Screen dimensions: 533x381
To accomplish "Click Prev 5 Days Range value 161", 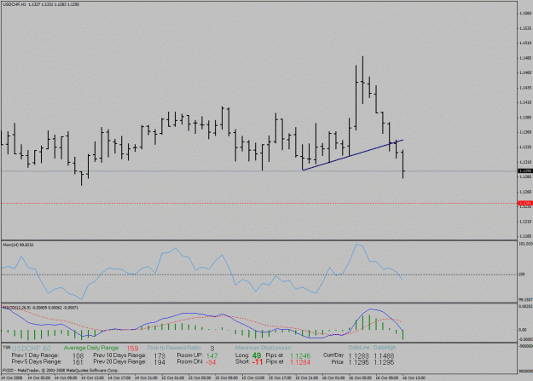I will pyautogui.click(x=78, y=362).
